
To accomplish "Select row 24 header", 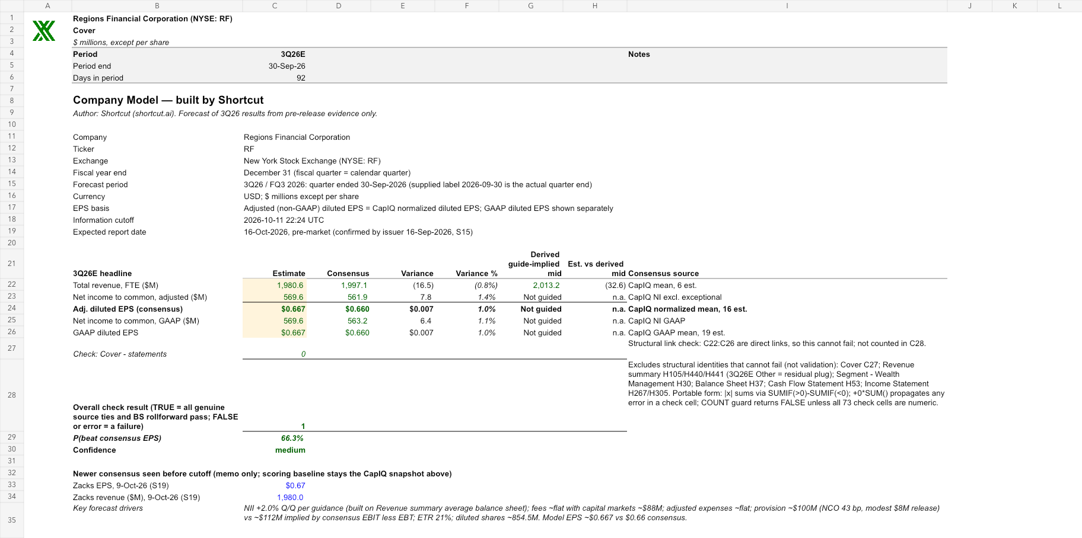I will [x=12, y=308].
